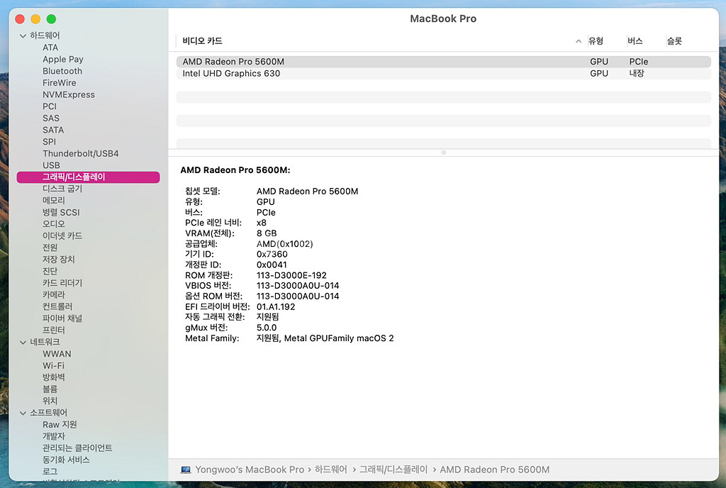The height and width of the screenshot is (488, 726).
Task: Collapse the 하드웨어 section in sidebar
Action: pyautogui.click(x=23, y=35)
